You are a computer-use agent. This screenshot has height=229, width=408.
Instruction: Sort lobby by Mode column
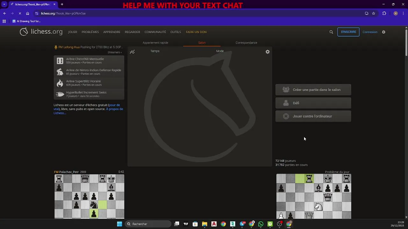[220, 51]
